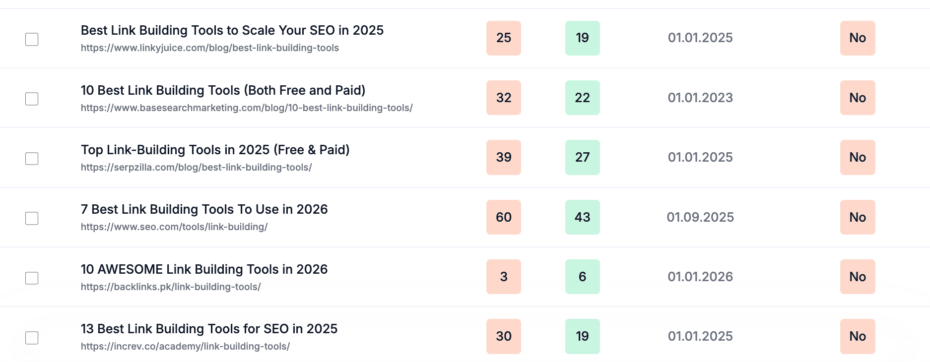Select checkbox for '10 Best Link Building Tools' row

(32, 99)
